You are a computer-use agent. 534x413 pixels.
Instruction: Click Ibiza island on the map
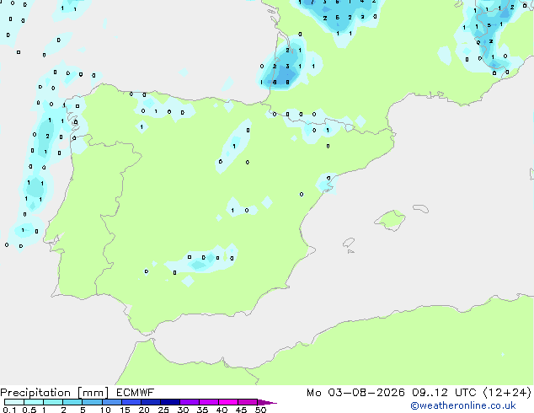[x=349, y=243]
